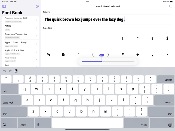Tap the question mark slash key
The height and width of the screenshot is (131, 175).
[x=142, y=111]
